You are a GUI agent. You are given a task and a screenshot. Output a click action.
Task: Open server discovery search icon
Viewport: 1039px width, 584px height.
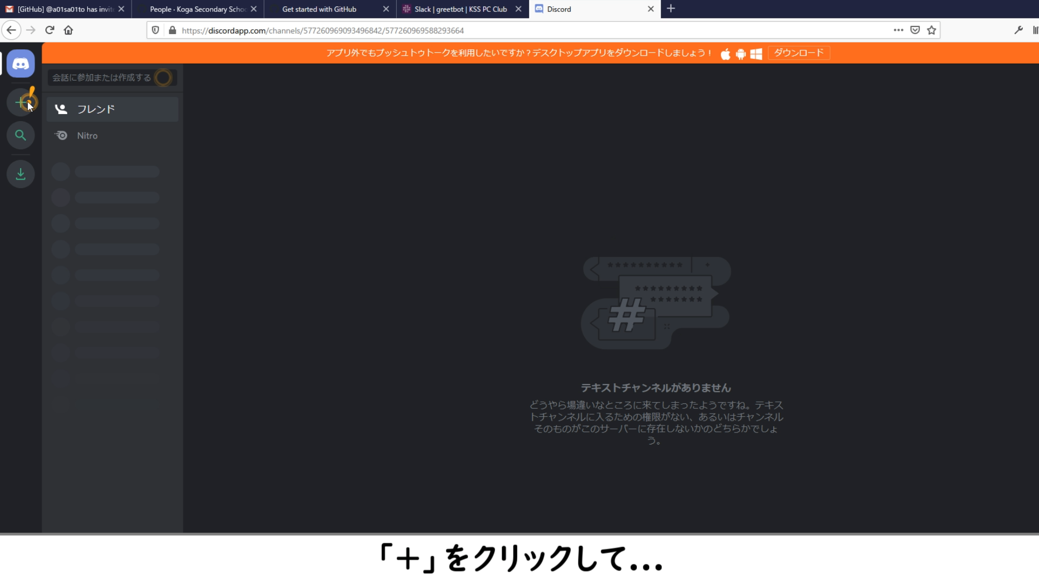[21, 135]
